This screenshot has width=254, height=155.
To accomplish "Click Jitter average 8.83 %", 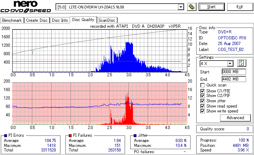I will tap(181, 141).
